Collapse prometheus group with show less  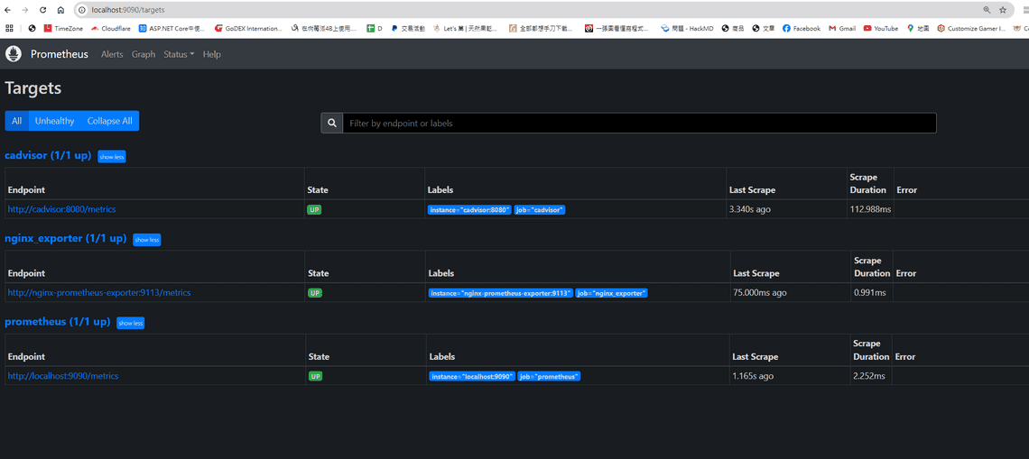(x=130, y=323)
